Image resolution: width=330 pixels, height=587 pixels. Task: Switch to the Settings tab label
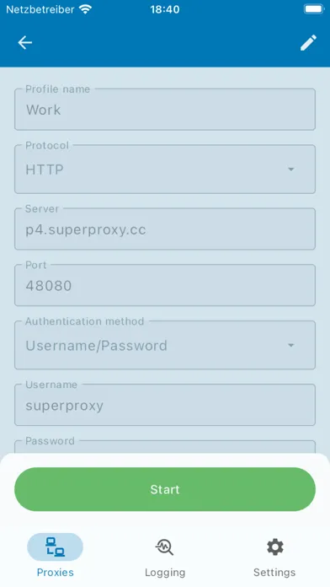(x=274, y=573)
